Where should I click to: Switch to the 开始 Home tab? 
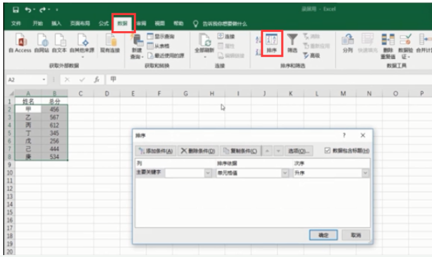(38, 23)
